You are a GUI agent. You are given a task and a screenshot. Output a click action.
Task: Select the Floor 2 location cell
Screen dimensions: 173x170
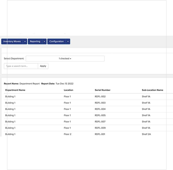(68, 134)
